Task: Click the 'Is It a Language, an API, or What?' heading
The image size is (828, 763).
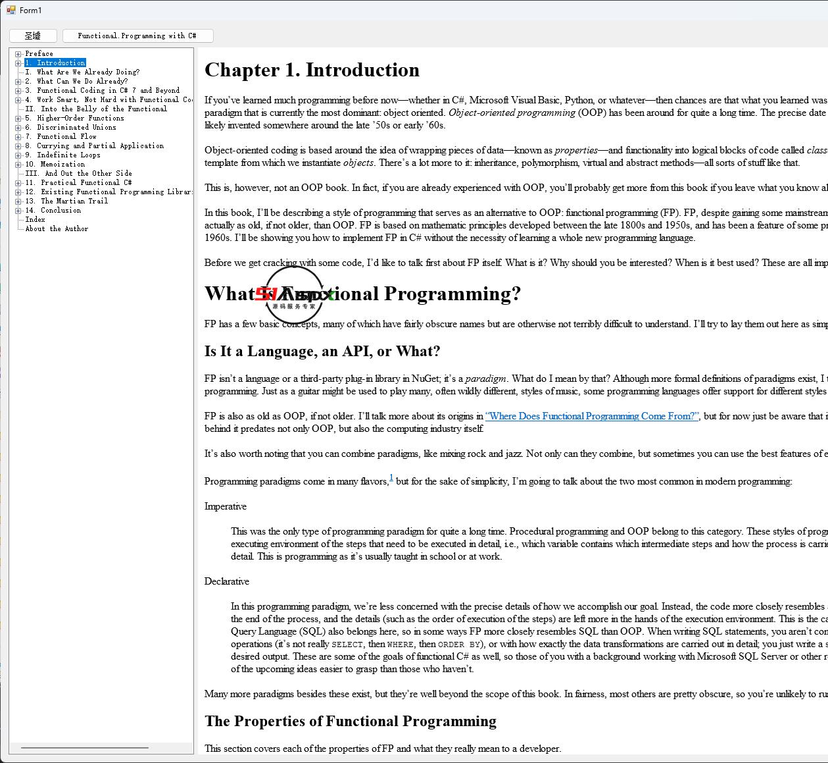Action: point(322,352)
